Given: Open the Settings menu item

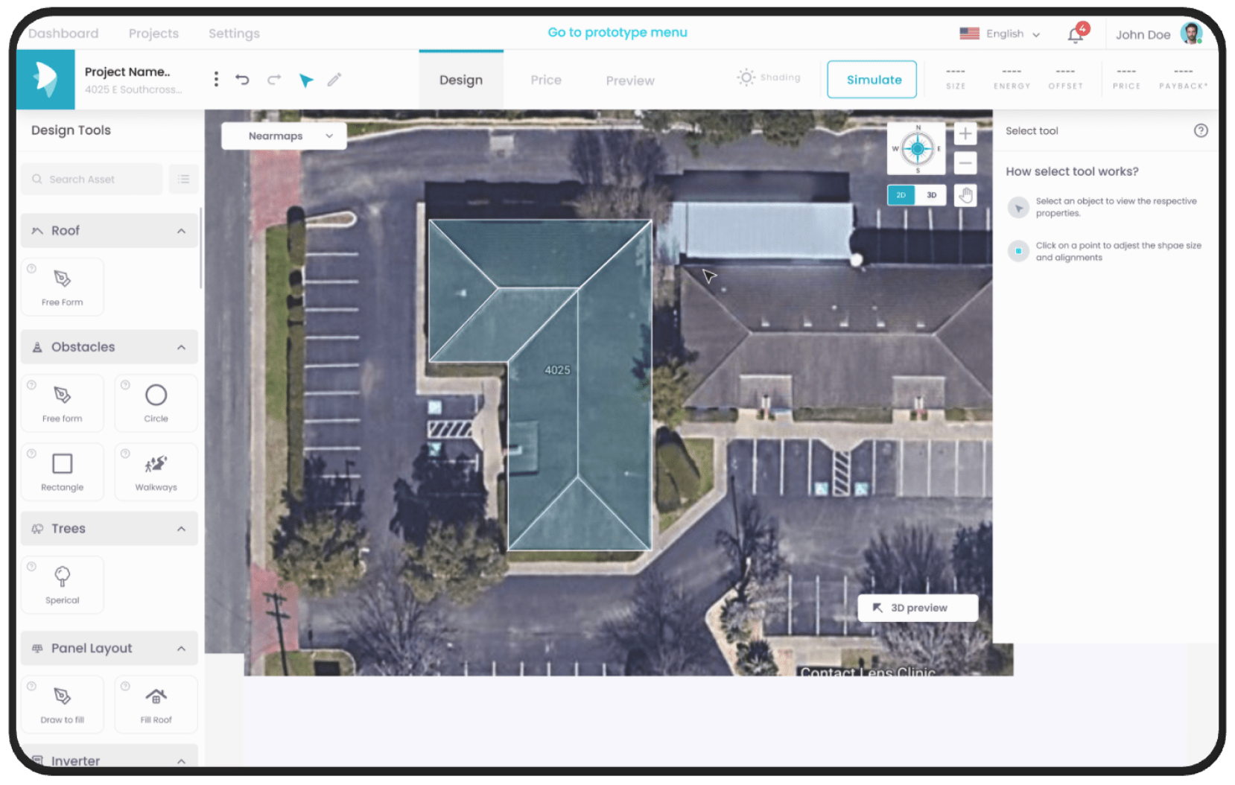Looking at the screenshot, I should tap(234, 34).
